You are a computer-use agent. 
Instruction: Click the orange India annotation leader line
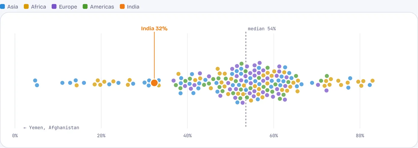click(x=154, y=56)
